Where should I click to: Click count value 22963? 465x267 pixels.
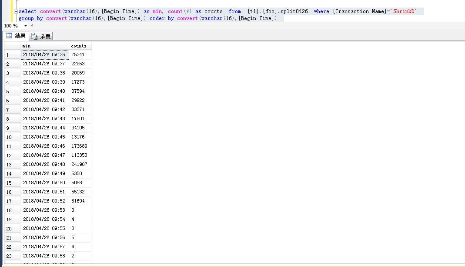(x=80, y=64)
